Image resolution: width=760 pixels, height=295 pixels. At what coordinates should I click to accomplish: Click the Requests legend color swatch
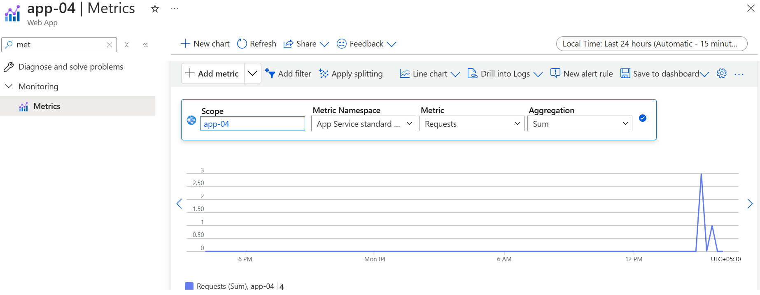point(189,286)
